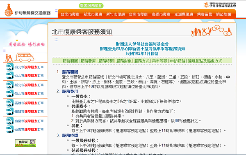Click the 用愛服務 暢行無礙 slogan

pyautogui.click(x=27, y=44)
